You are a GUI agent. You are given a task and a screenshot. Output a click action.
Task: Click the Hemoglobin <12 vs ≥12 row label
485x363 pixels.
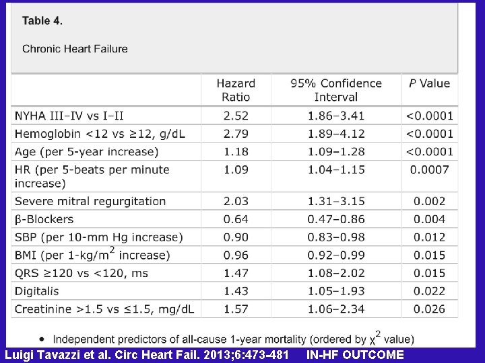pos(100,134)
